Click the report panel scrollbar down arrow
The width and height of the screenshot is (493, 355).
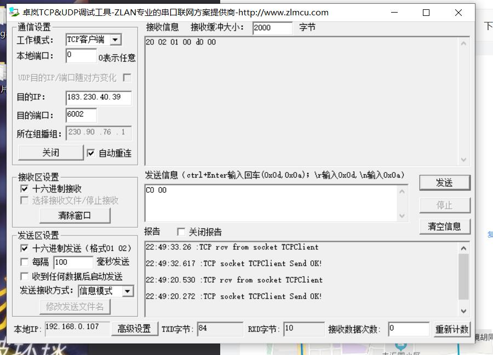click(x=464, y=311)
